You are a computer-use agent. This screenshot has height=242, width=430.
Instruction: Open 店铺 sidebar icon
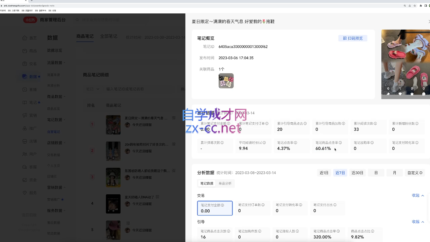tap(25, 141)
